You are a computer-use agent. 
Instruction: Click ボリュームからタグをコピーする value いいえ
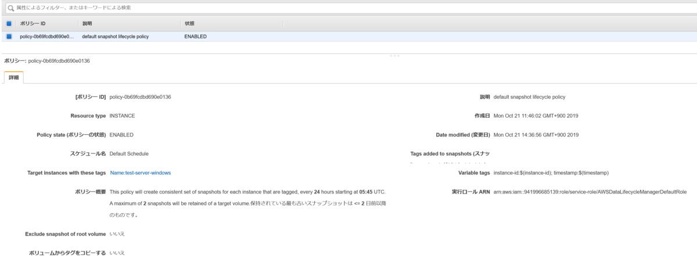(117, 253)
